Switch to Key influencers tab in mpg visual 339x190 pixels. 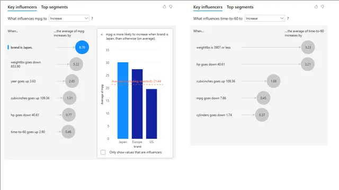tap(22, 7)
